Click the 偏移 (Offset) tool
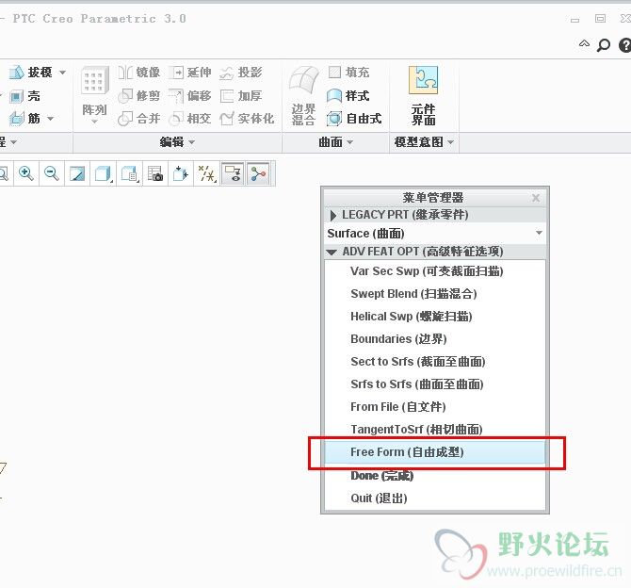Screen dimensions: 631x588 [190, 96]
